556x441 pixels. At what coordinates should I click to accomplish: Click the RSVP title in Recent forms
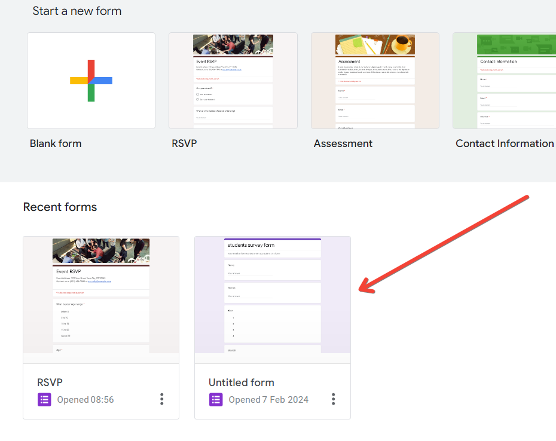(x=50, y=382)
